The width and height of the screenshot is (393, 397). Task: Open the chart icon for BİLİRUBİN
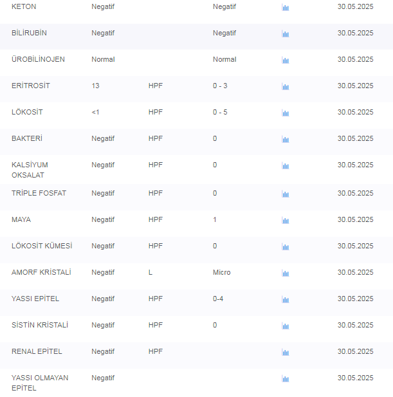(x=285, y=34)
